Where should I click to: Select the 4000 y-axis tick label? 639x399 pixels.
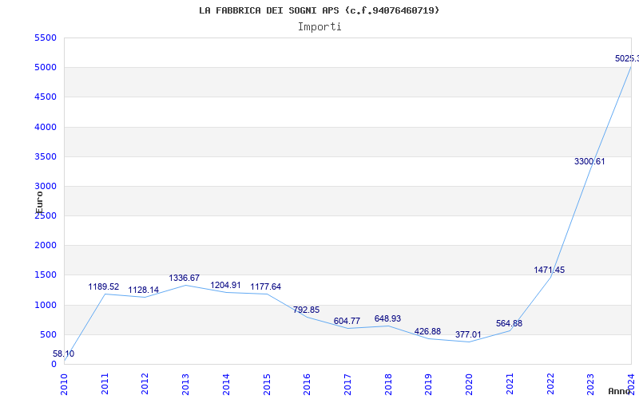[46, 127]
